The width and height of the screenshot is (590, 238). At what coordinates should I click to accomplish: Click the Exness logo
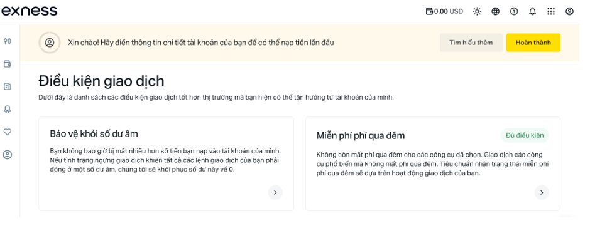click(29, 11)
